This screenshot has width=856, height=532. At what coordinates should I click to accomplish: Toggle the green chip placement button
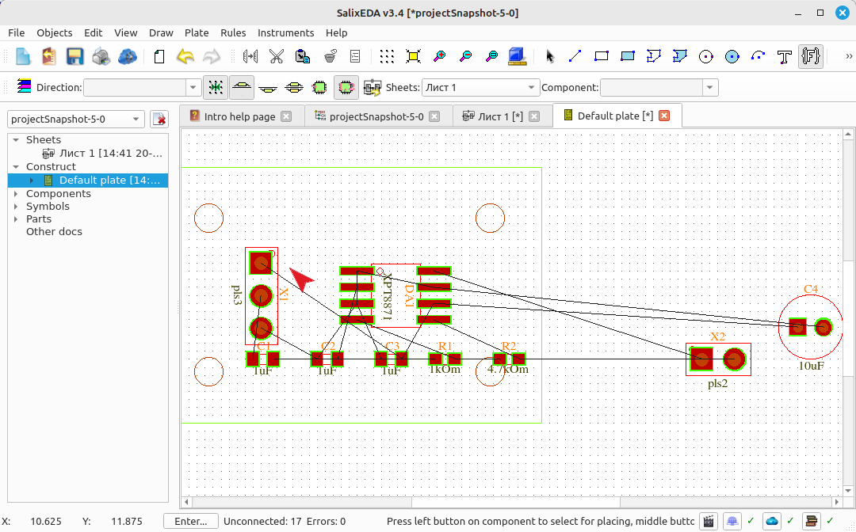click(x=319, y=87)
